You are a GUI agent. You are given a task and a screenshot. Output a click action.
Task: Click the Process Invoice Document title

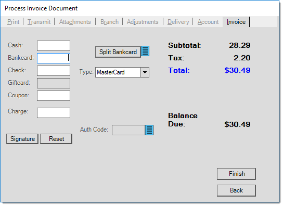pos(41,8)
